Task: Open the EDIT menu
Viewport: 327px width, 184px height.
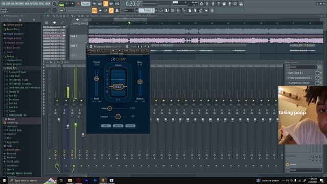Action: tap(8, 4)
